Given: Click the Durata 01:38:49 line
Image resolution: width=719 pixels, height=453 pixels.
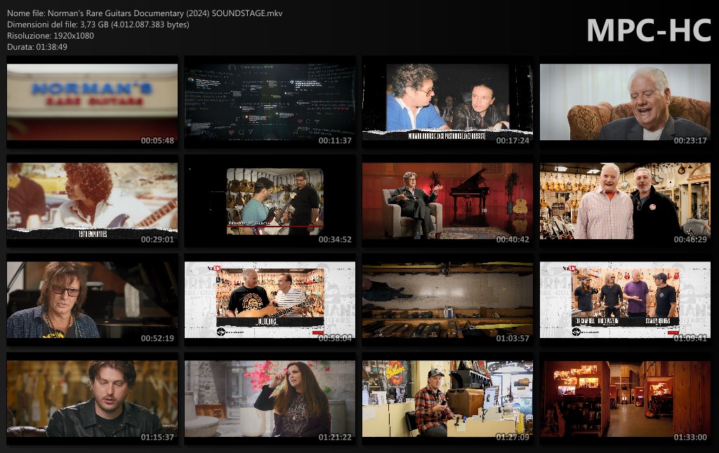Looking at the screenshot, I should coord(37,47).
